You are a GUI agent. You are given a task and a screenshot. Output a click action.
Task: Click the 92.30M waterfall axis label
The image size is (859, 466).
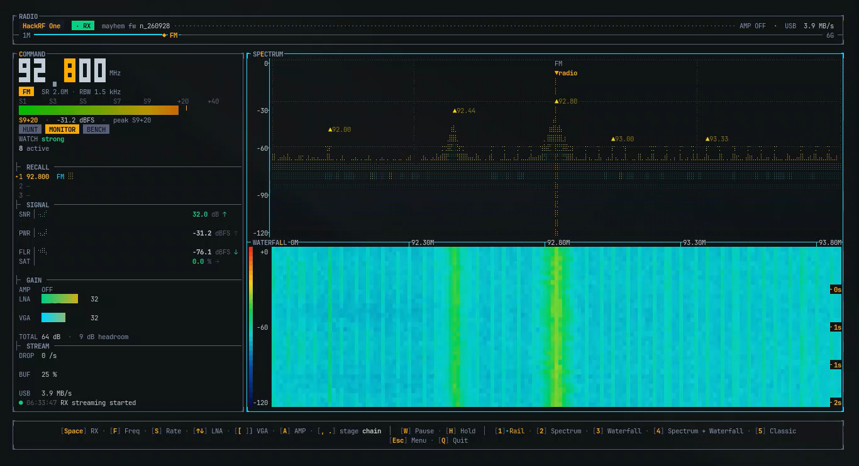[423, 242]
